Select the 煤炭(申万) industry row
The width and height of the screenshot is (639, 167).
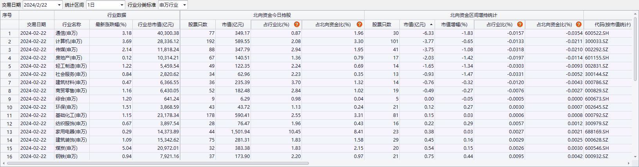click(x=67, y=148)
